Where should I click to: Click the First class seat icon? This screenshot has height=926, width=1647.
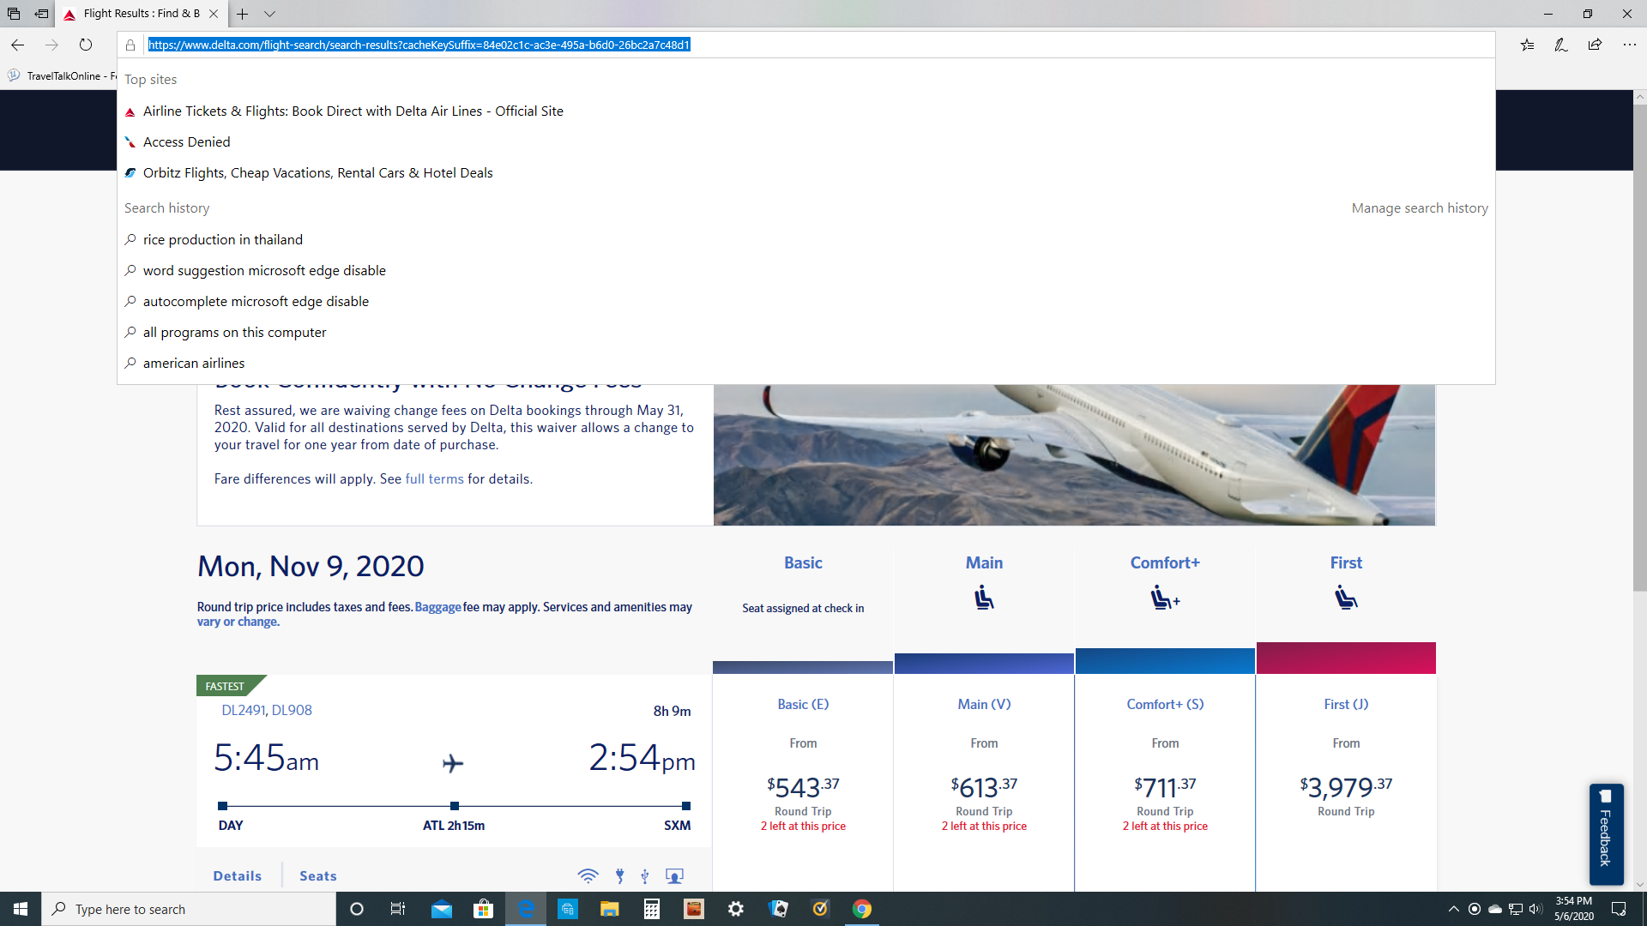(1346, 598)
